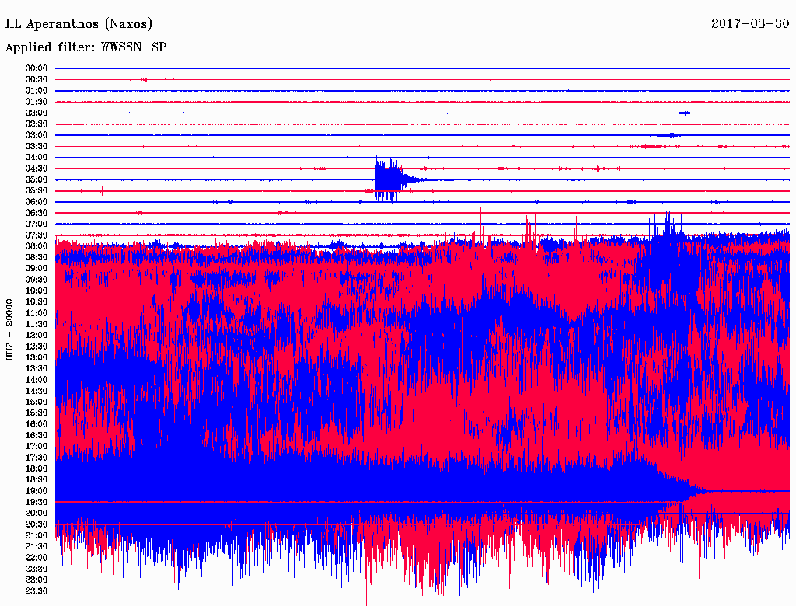Select the 19:30 time label

coord(37,502)
